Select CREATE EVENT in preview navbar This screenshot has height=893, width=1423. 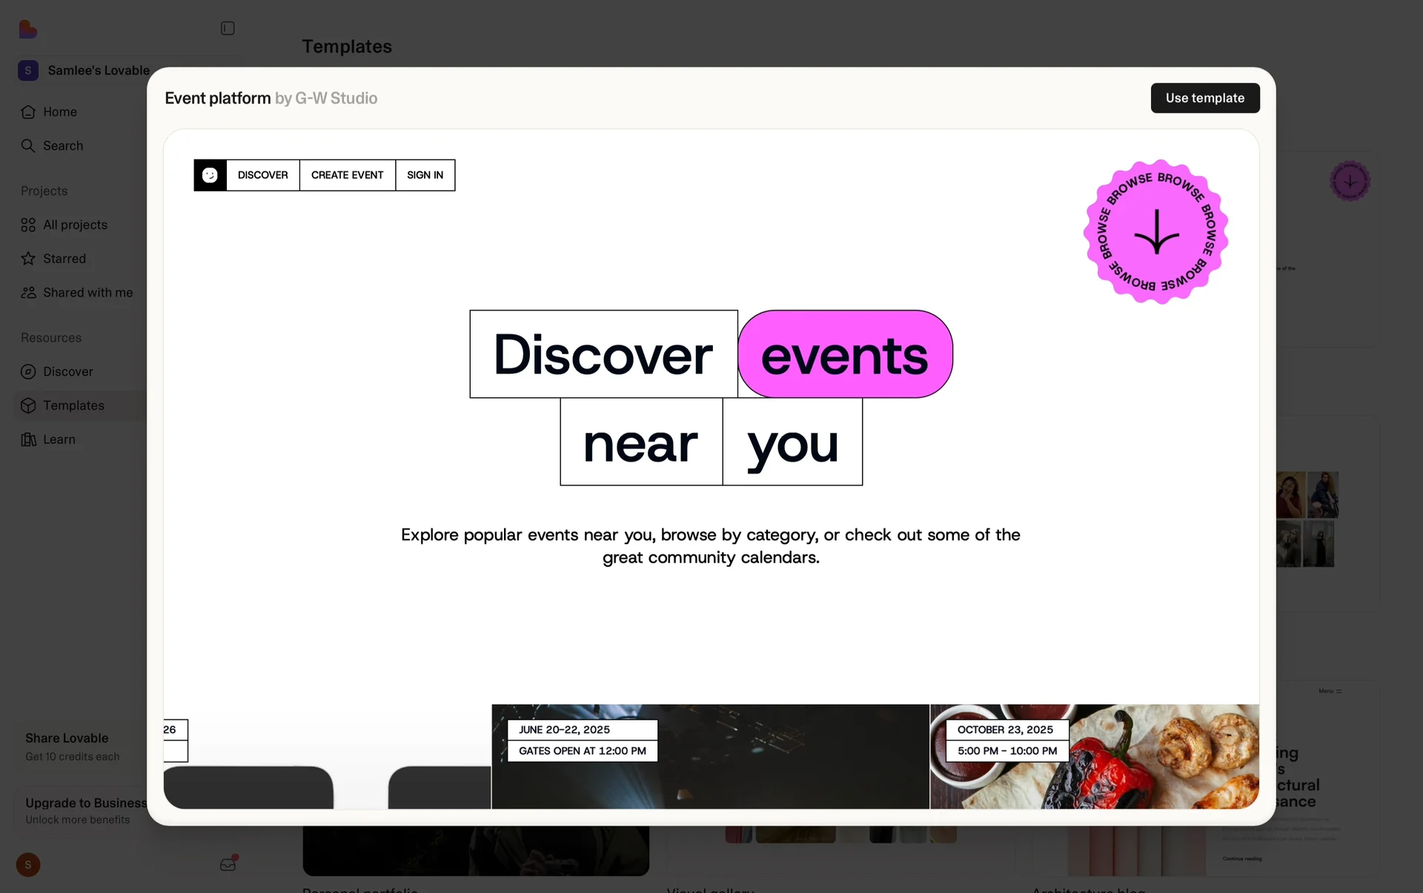[347, 175]
